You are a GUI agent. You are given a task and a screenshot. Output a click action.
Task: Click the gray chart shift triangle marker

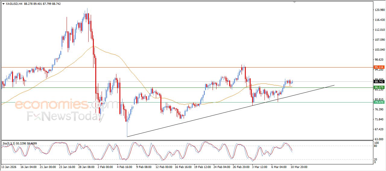[x=295, y=2]
